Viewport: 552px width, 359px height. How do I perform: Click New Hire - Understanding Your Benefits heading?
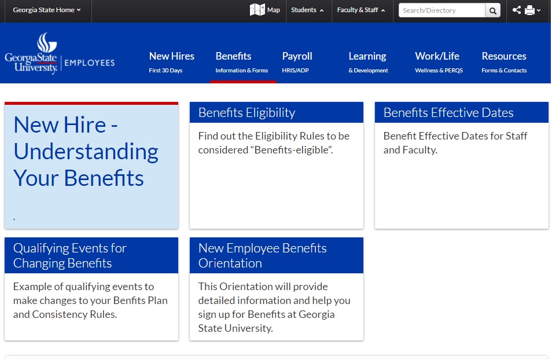[86, 151]
